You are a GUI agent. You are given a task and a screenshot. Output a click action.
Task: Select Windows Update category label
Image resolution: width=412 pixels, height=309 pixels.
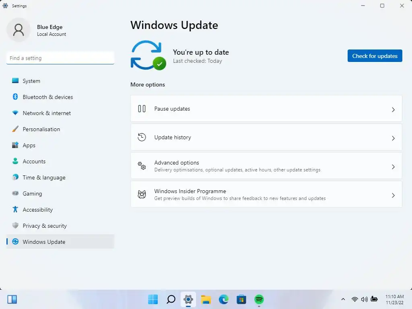44,242
